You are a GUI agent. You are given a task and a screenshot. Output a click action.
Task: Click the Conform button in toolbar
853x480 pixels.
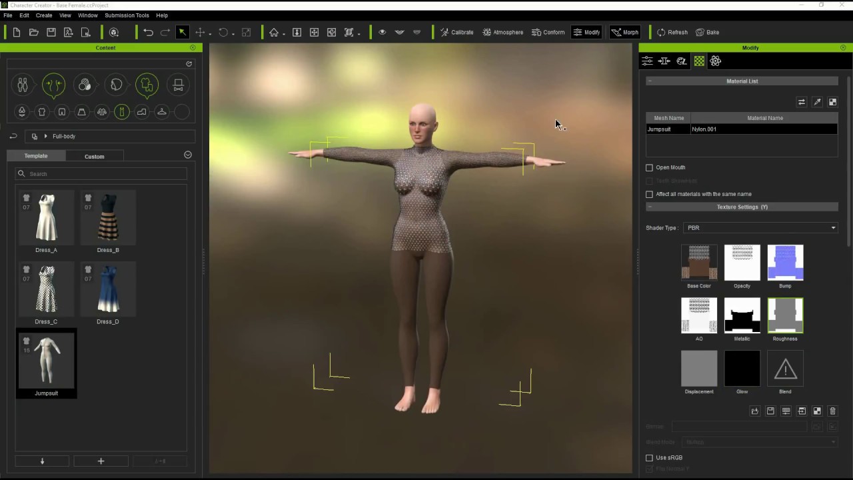[548, 32]
